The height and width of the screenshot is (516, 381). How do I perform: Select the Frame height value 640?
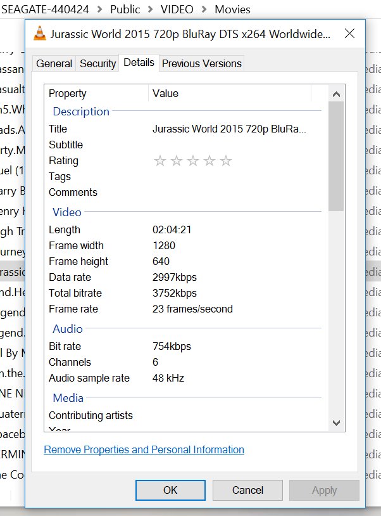(161, 261)
